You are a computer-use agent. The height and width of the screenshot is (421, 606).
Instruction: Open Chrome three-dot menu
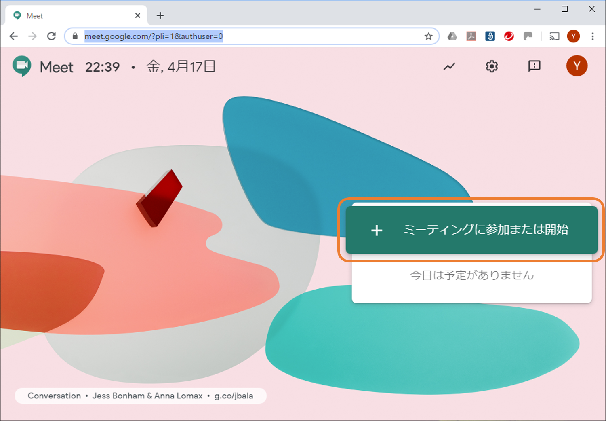coord(593,36)
